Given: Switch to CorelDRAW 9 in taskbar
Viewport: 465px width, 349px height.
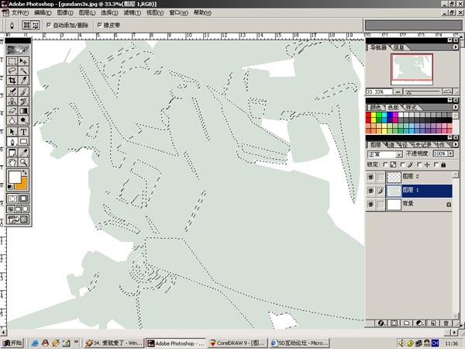Looking at the screenshot, I should pyautogui.click(x=238, y=343).
